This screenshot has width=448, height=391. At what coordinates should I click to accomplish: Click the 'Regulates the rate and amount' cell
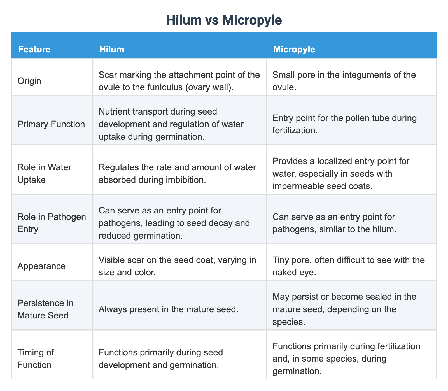coord(177,173)
